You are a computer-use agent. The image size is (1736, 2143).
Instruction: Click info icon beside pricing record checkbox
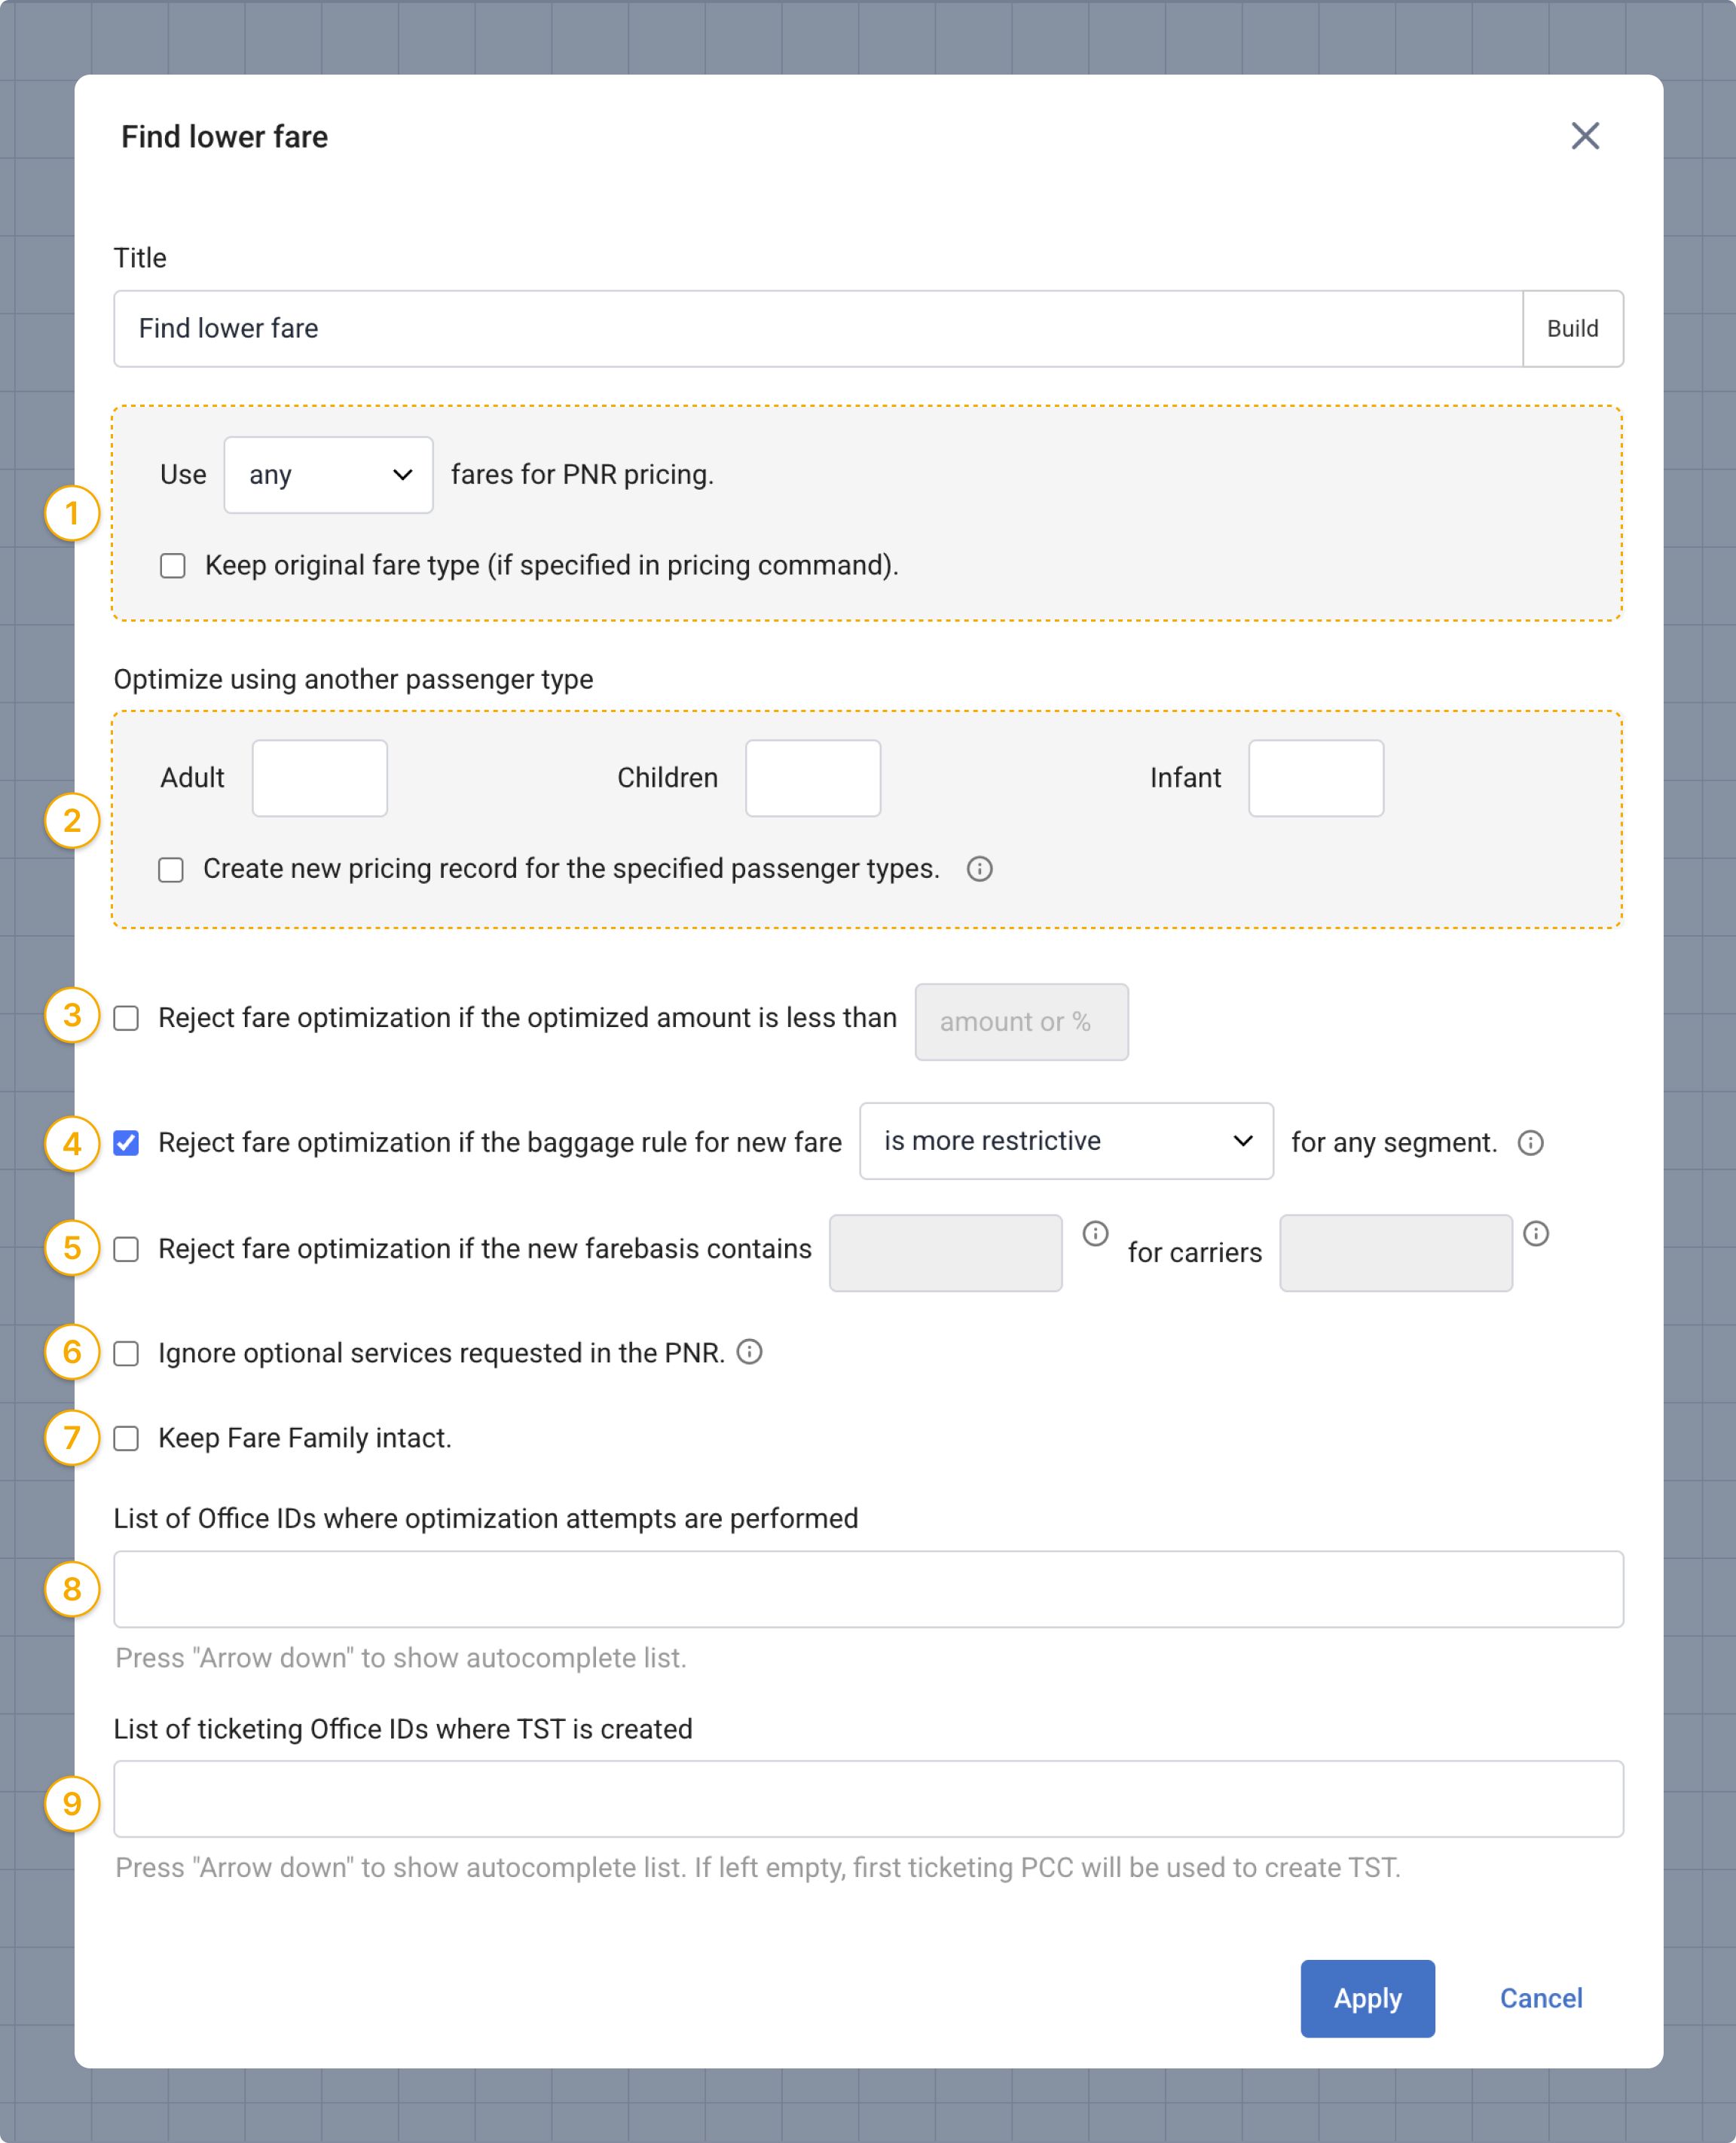tap(979, 869)
